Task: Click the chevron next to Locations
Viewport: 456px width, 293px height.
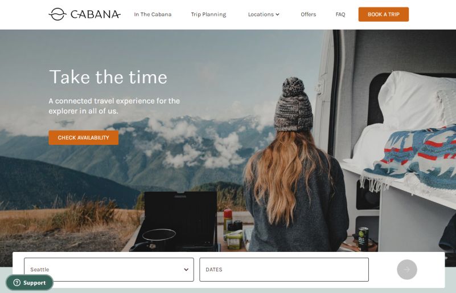Action: click(277, 14)
